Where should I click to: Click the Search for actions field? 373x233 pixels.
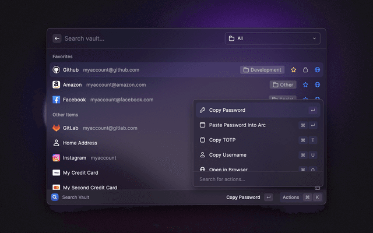tap(256, 179)
